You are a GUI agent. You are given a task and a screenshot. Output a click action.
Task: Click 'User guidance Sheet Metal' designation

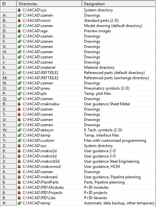pyautogui.click(x=107, y=104)
